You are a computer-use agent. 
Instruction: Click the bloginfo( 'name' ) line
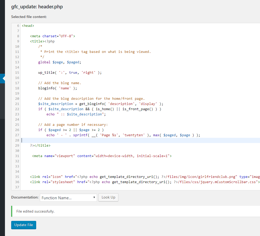click(58, 88)
